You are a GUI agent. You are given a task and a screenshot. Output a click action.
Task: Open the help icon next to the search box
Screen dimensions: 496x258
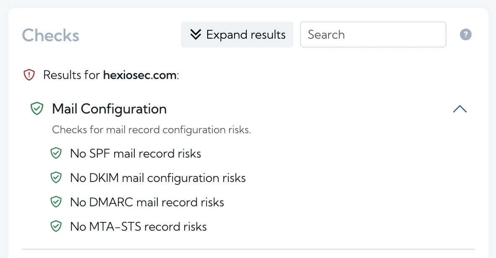click(x=465, y=34)
